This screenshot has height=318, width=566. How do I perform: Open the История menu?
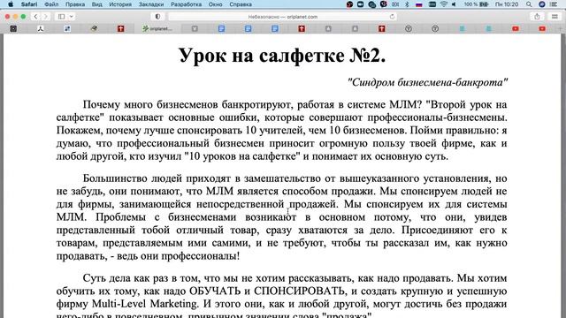coord(120,4)
